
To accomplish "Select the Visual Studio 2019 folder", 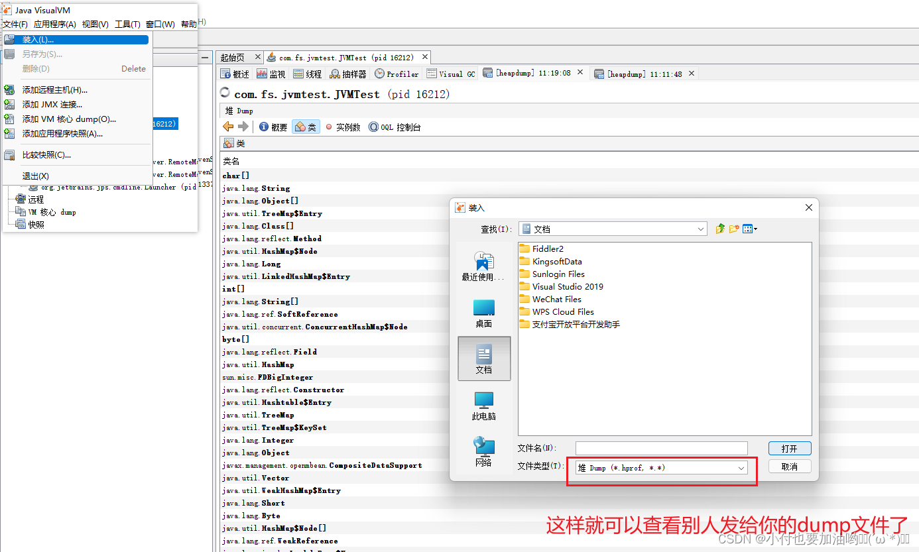I will [561, 287].
